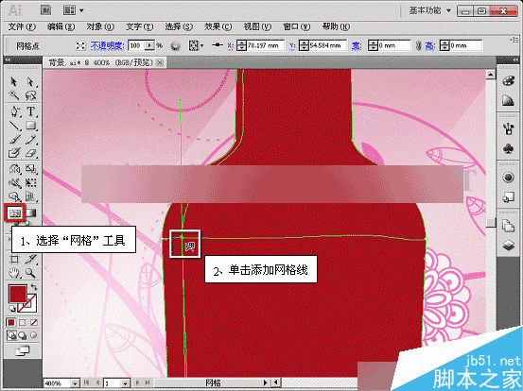Open the 效果(C) menu

[218, 26]
